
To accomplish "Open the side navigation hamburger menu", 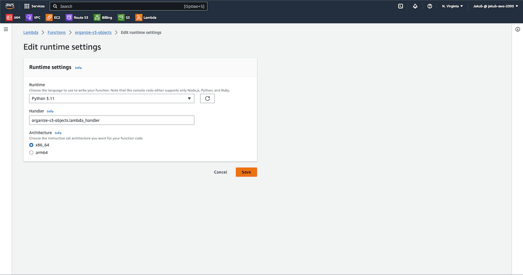I will (x=6, y=29).
